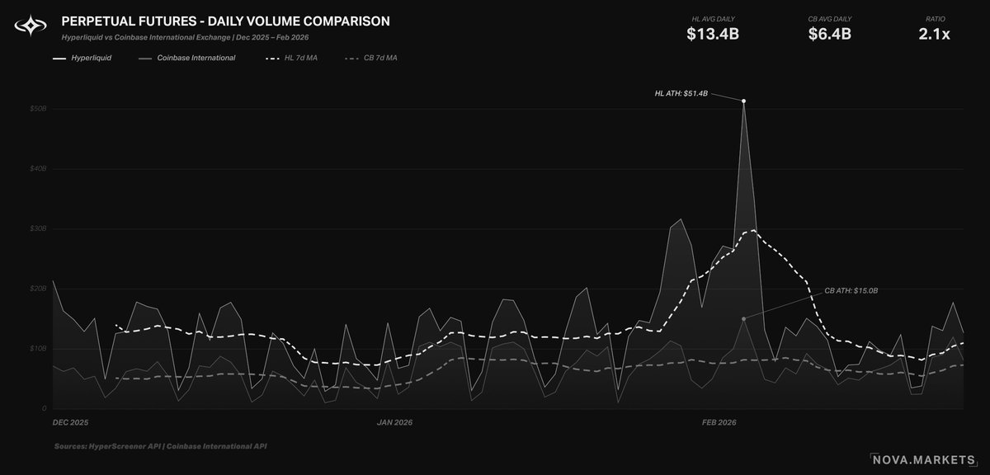Click the $6.4B CB average daily value
The height and width of the screenshot is (475, 990).
(x=831, y=34)
